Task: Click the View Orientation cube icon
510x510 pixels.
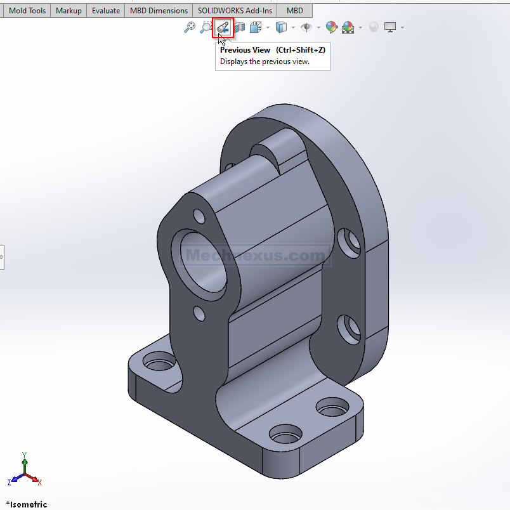Action: pyautogui.click(x=256, y=27)
